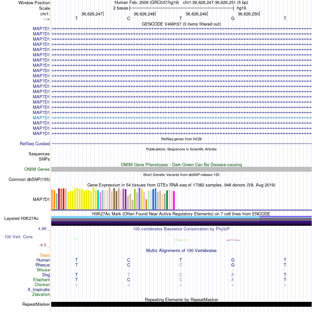Click the 'RefSeq genes from NCBI' title
This screenshot has width=312, height=312.
tap(181, 139)
